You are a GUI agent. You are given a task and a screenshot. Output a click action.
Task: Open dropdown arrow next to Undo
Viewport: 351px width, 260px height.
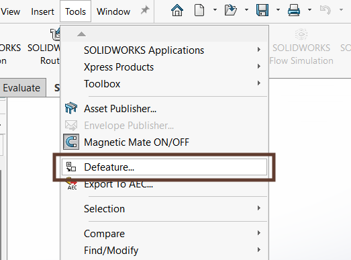[x=341, y=10]
